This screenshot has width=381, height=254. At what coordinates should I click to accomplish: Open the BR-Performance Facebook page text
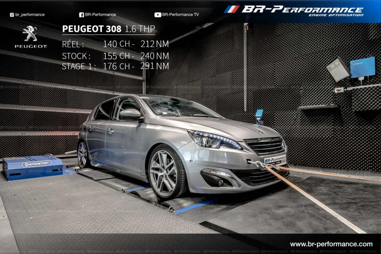pos(100,15)
